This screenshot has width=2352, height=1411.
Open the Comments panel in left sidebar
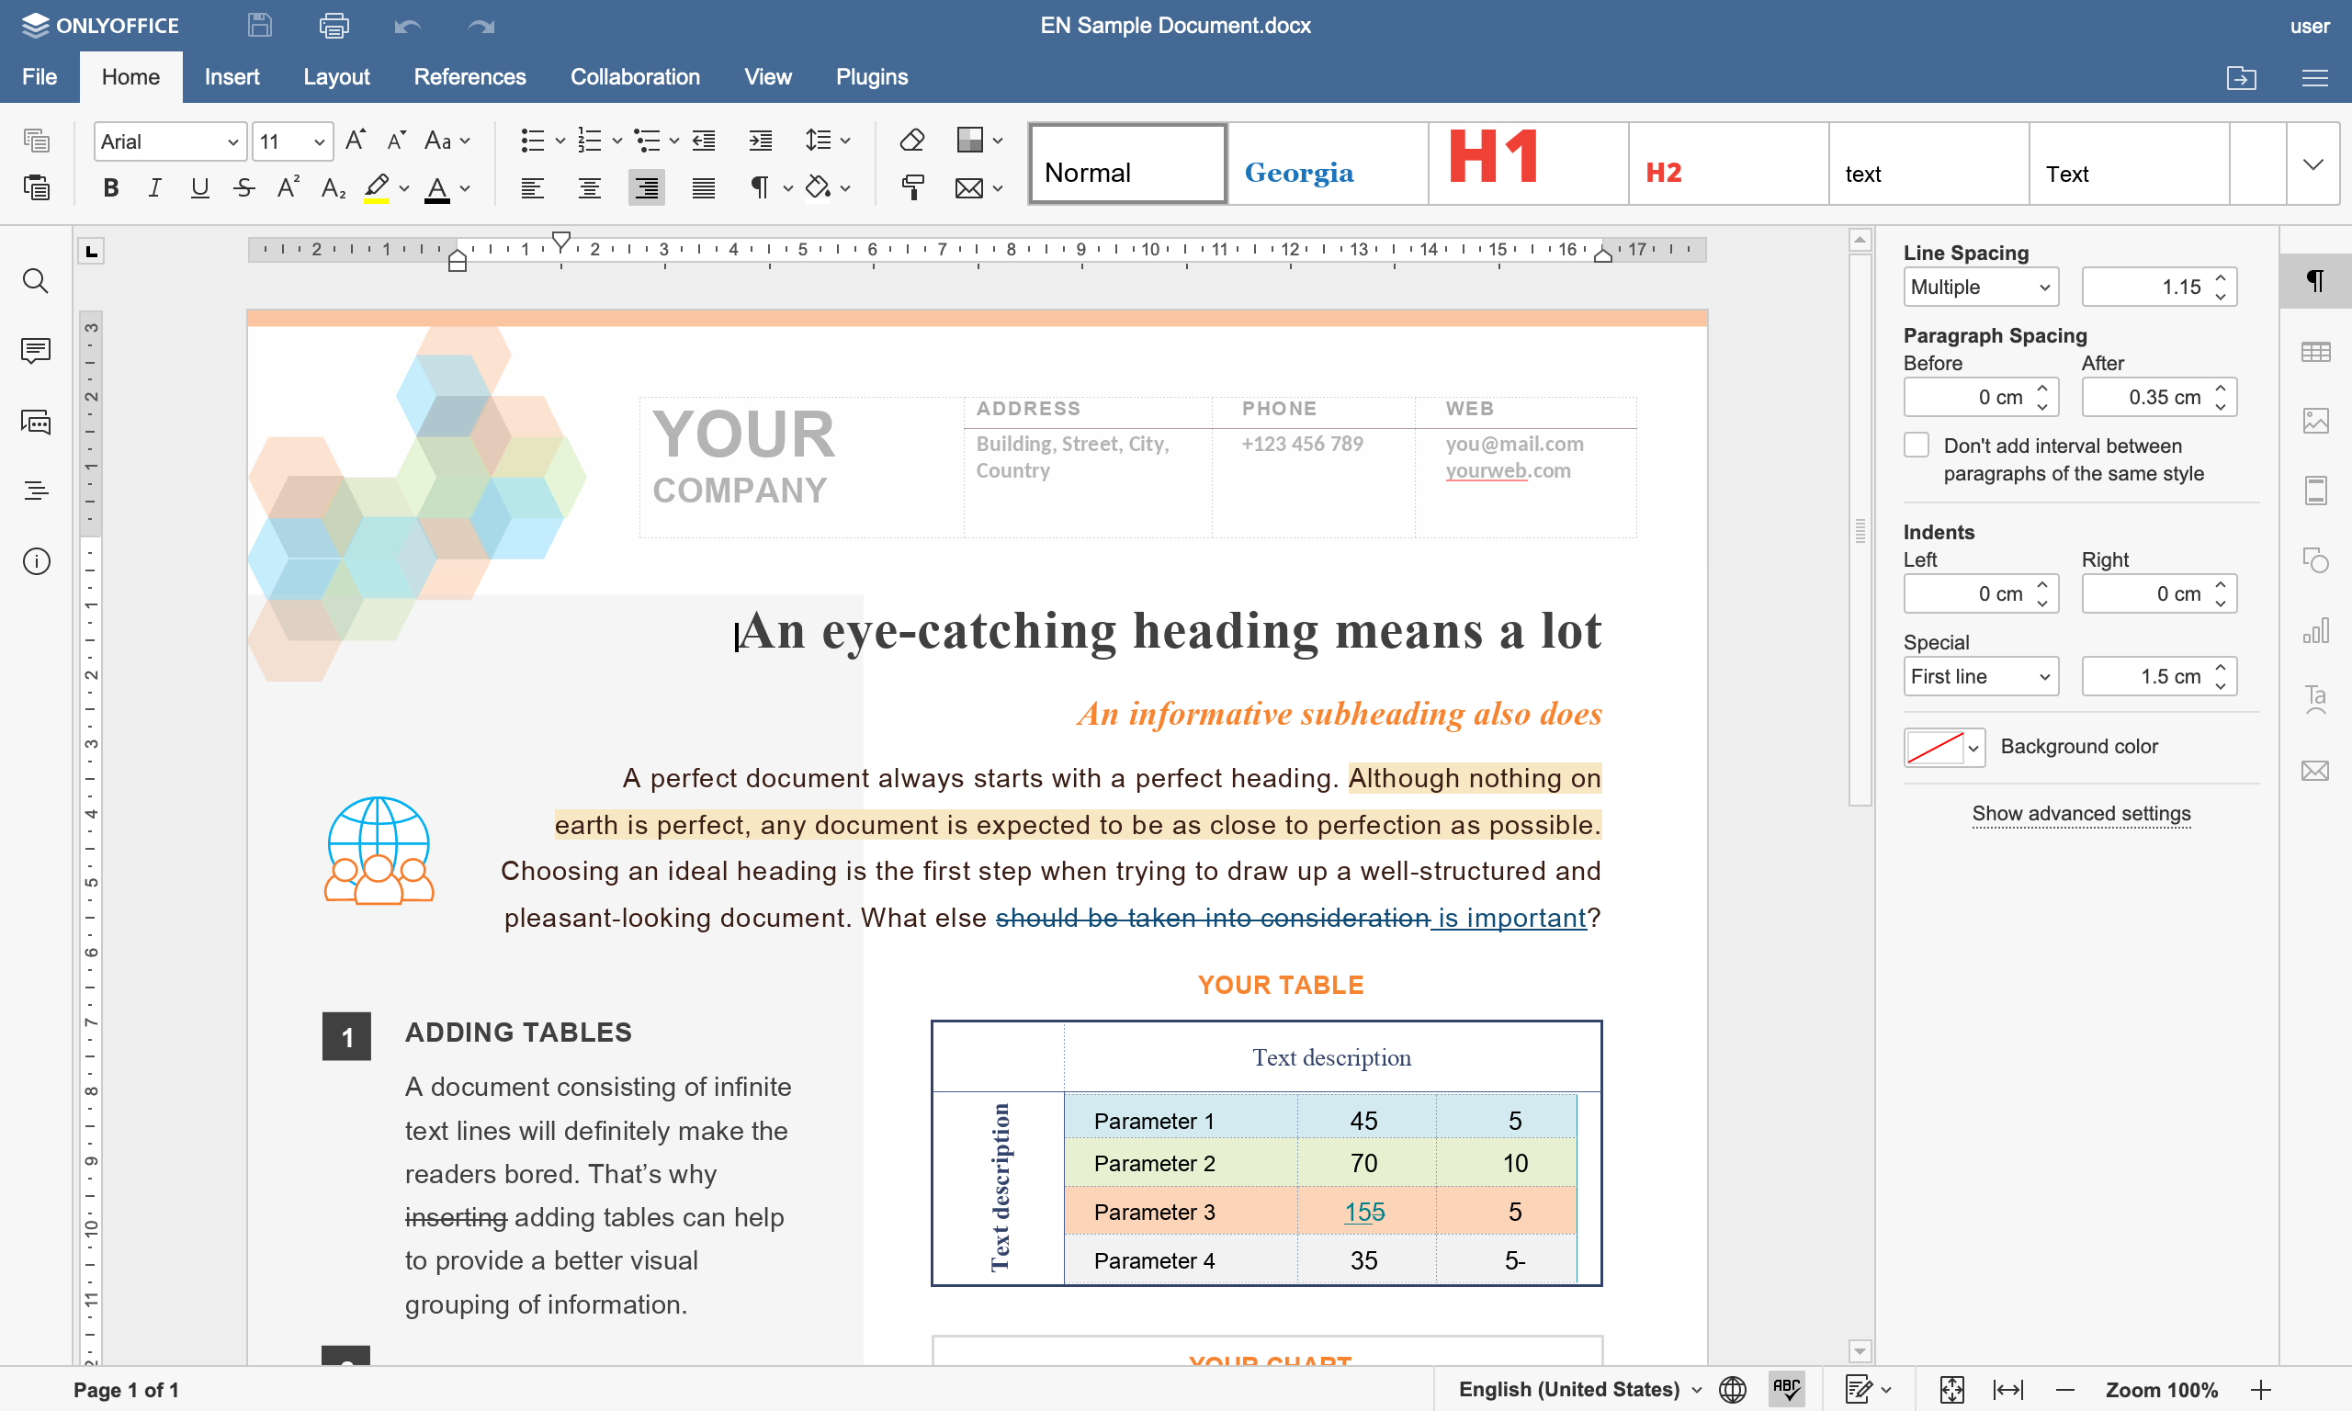tap(36, 351)
